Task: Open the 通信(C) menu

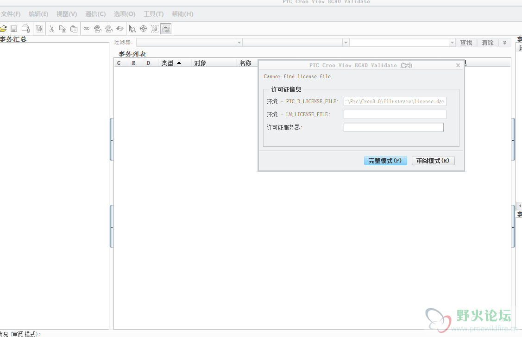Action: [x=95, y=14]
